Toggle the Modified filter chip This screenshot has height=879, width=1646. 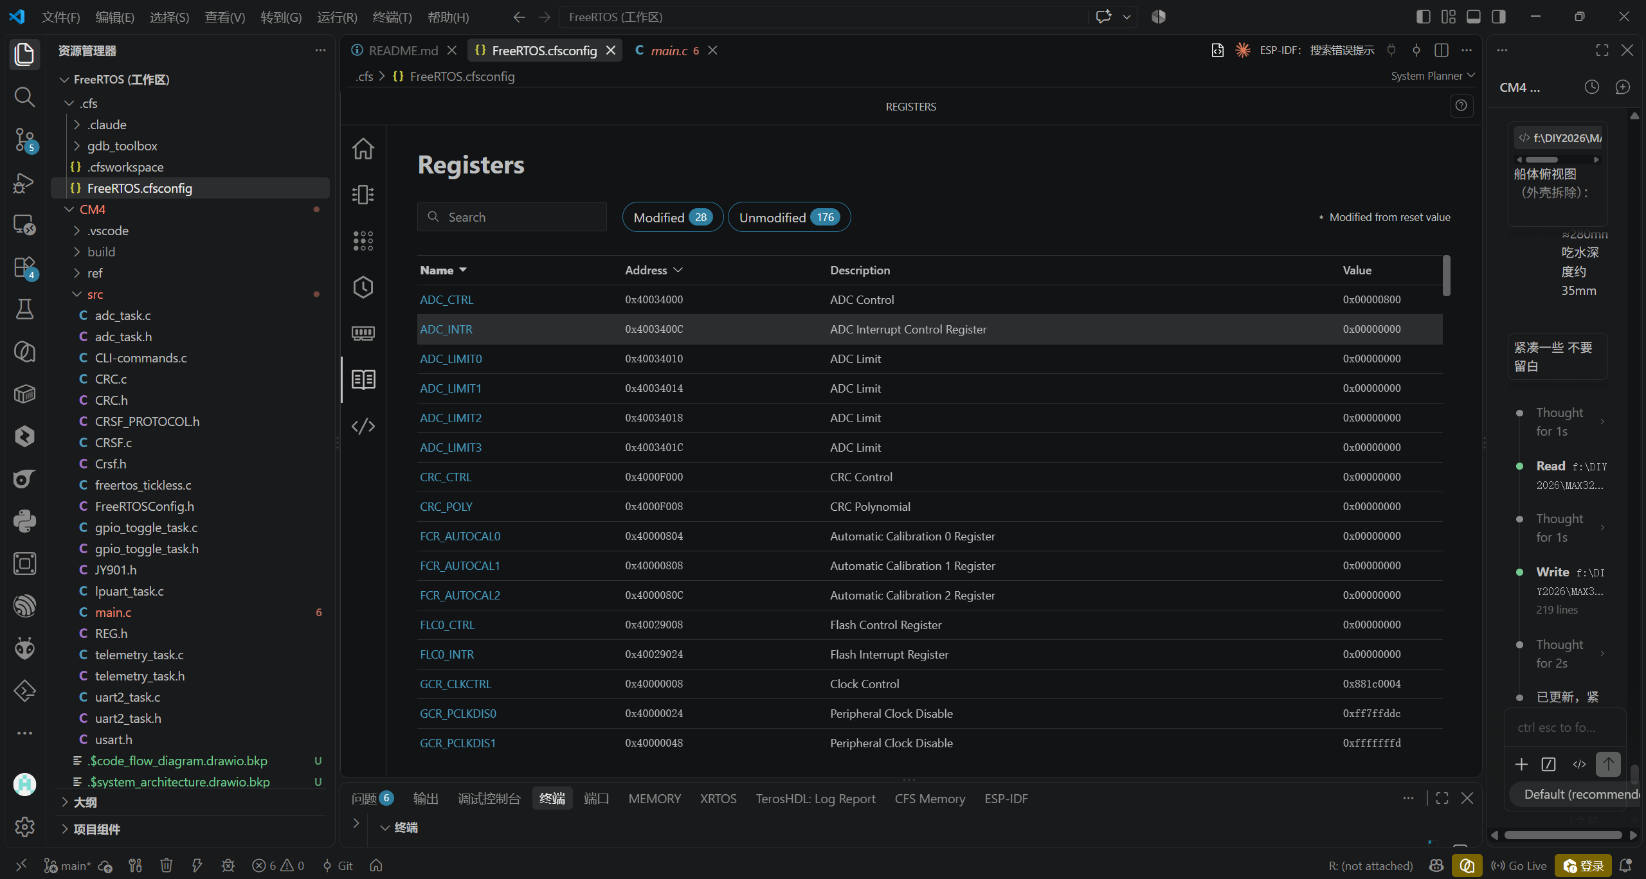tap(673, 217)
